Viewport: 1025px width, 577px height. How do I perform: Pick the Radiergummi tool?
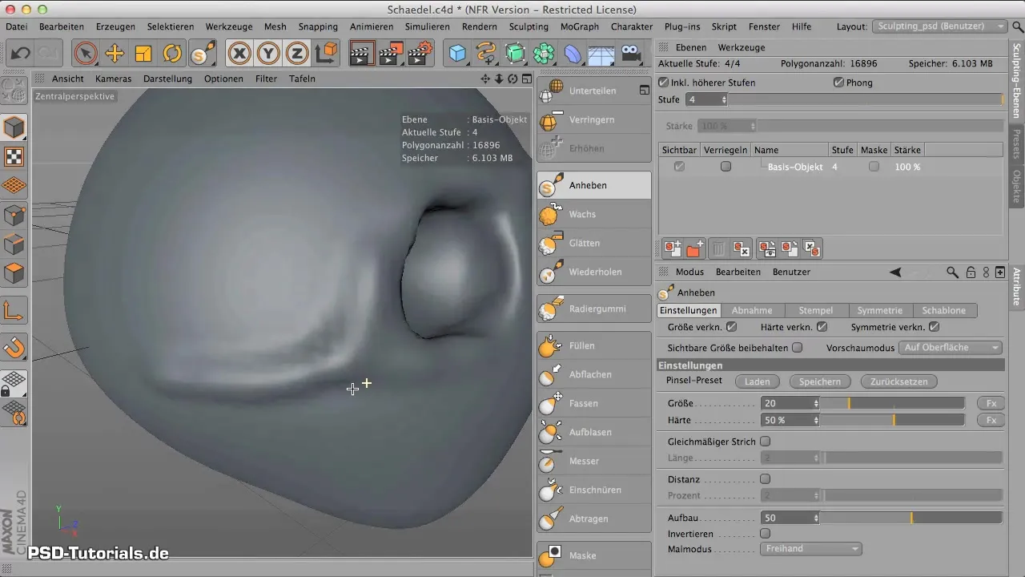594,309
